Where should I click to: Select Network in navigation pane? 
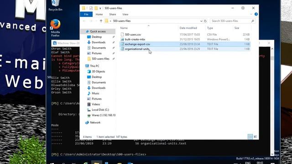95,123
